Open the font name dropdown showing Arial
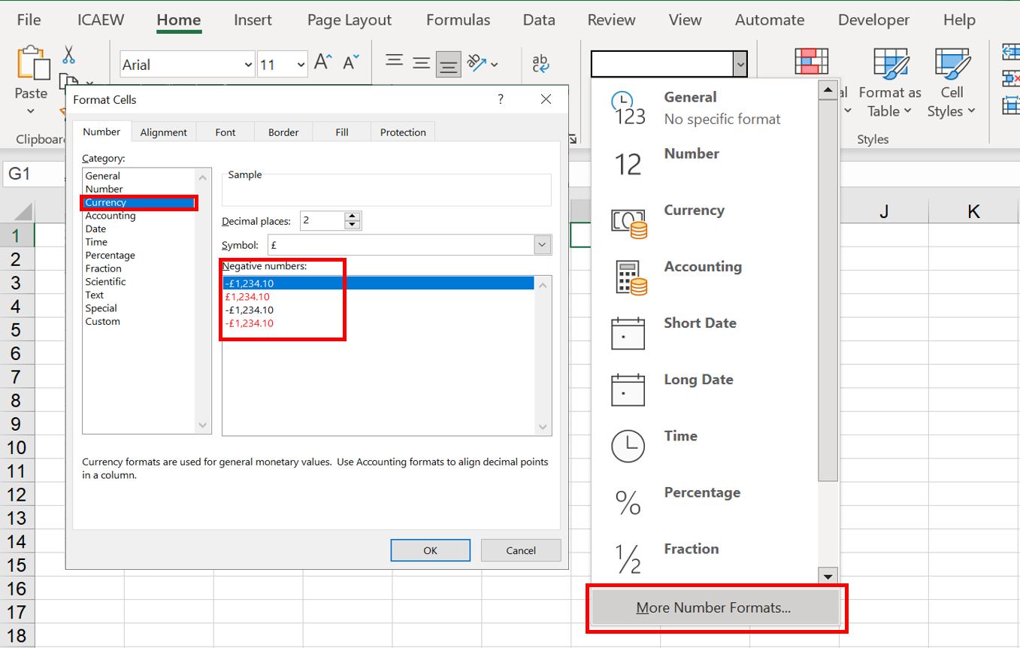Screen dimensions: 1020x648 (249, 65)
